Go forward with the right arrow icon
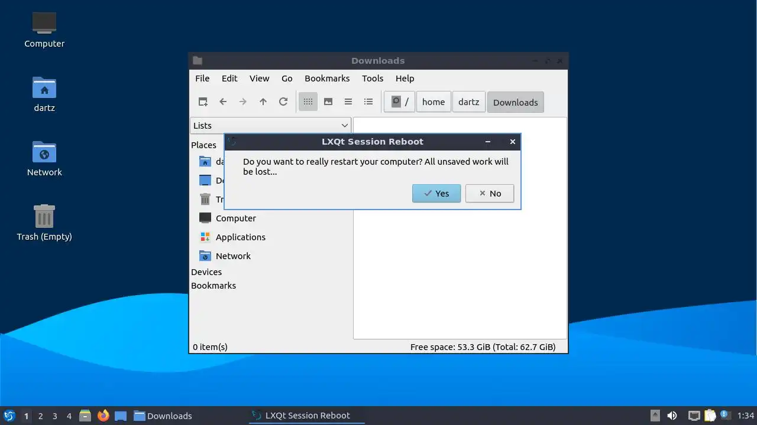The image size is (757, 425). pyautogui.click(x=243, y=102)
